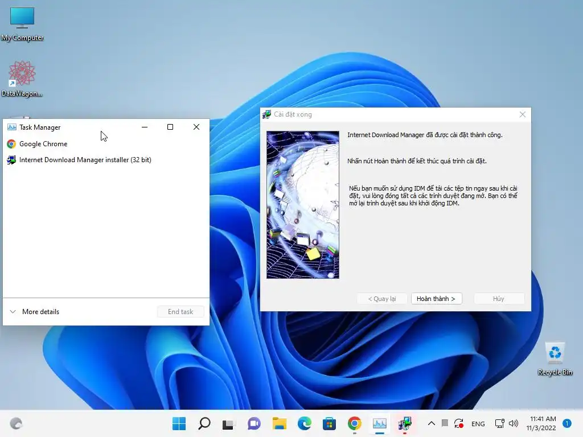The image size is (583, 437).
Task: Click the Quay lại back button
Action: tap(382, 299)
